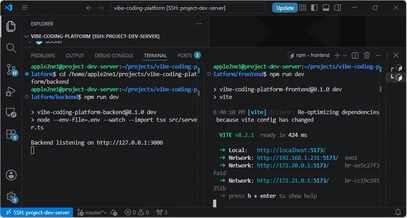This screenshot has width=407, height=218.
Task: Click 'npm run dev' in backend terminal
Action: [x=101, y=97]
